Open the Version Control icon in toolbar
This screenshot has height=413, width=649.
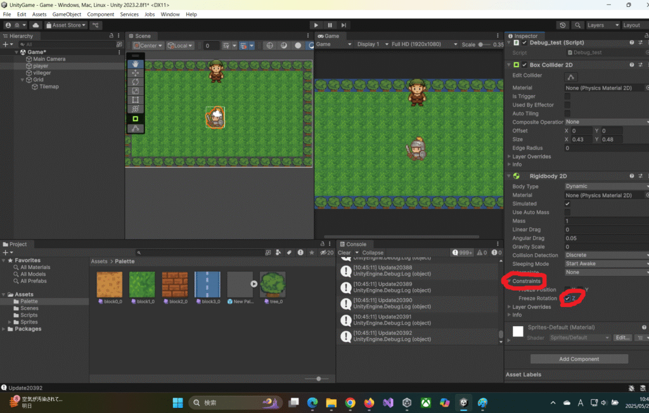[x=96, y=25]
